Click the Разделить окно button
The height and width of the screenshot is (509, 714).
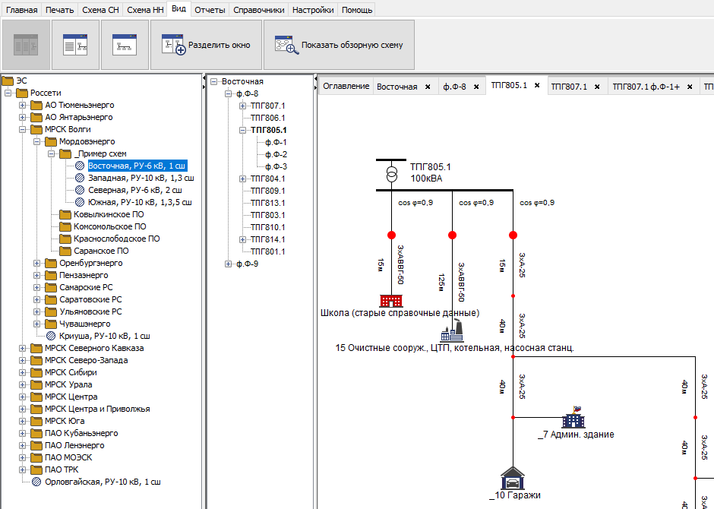[x=207, y=45]
